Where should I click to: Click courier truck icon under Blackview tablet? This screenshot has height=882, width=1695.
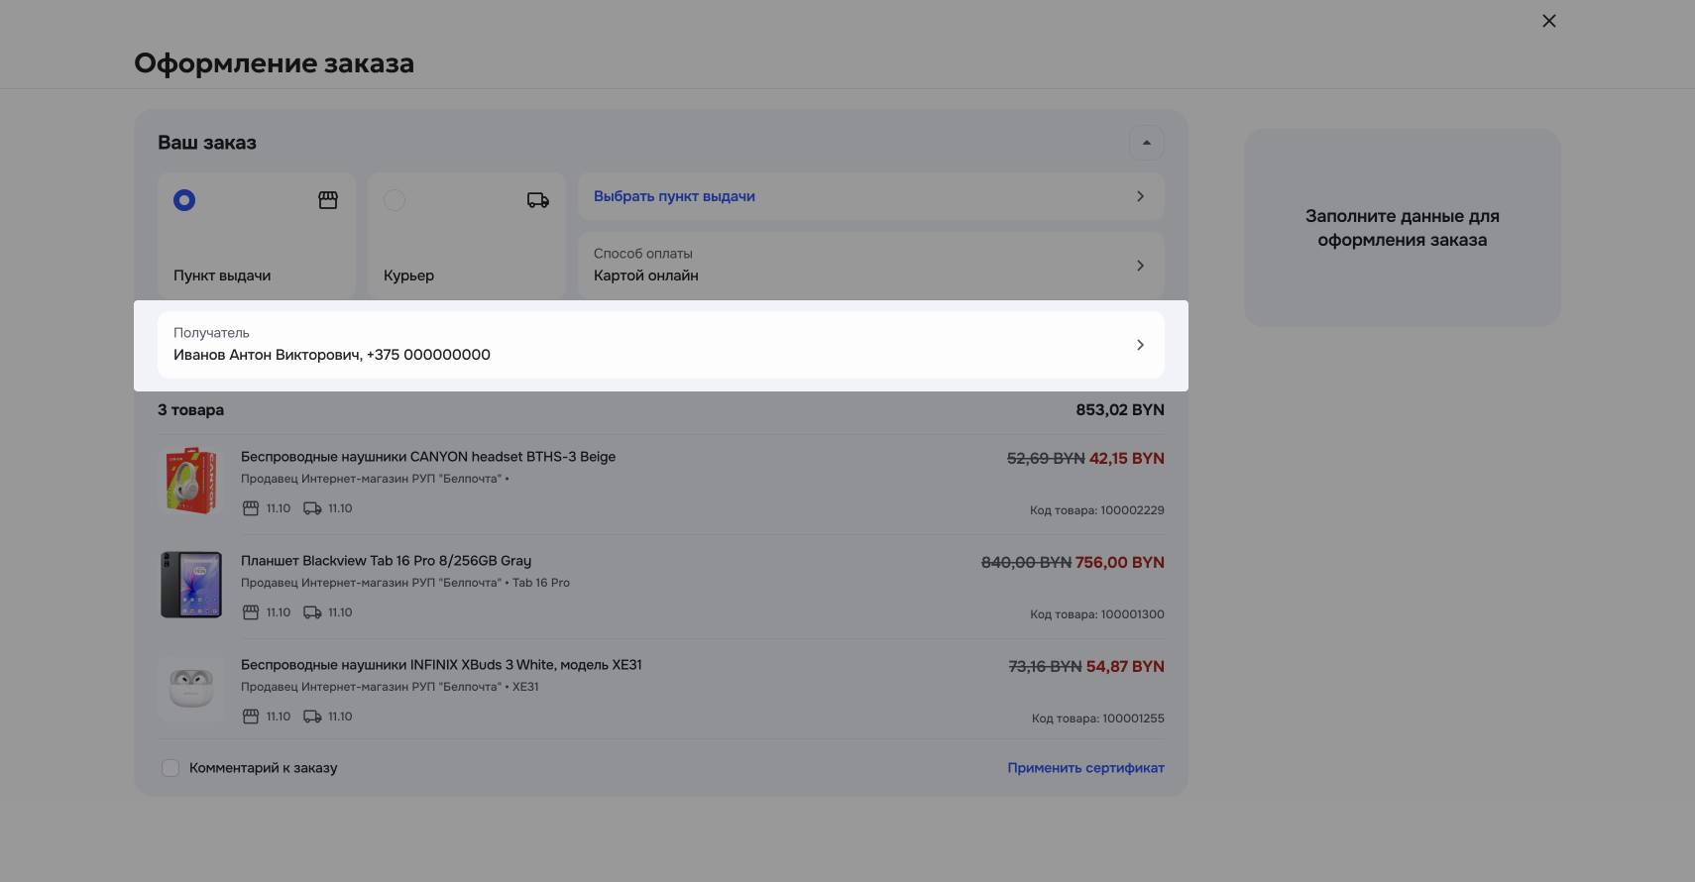pyautogui.click(x=312, y=612)
